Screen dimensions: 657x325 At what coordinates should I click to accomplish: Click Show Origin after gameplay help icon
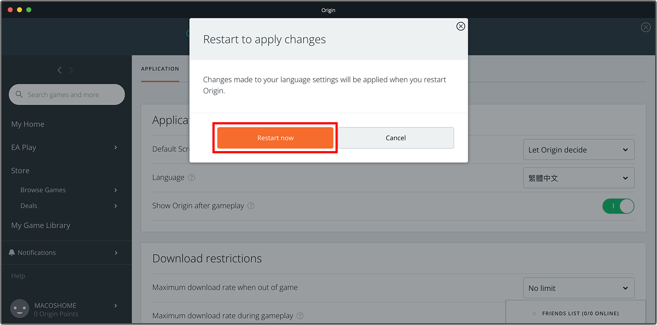pos(251,206)
